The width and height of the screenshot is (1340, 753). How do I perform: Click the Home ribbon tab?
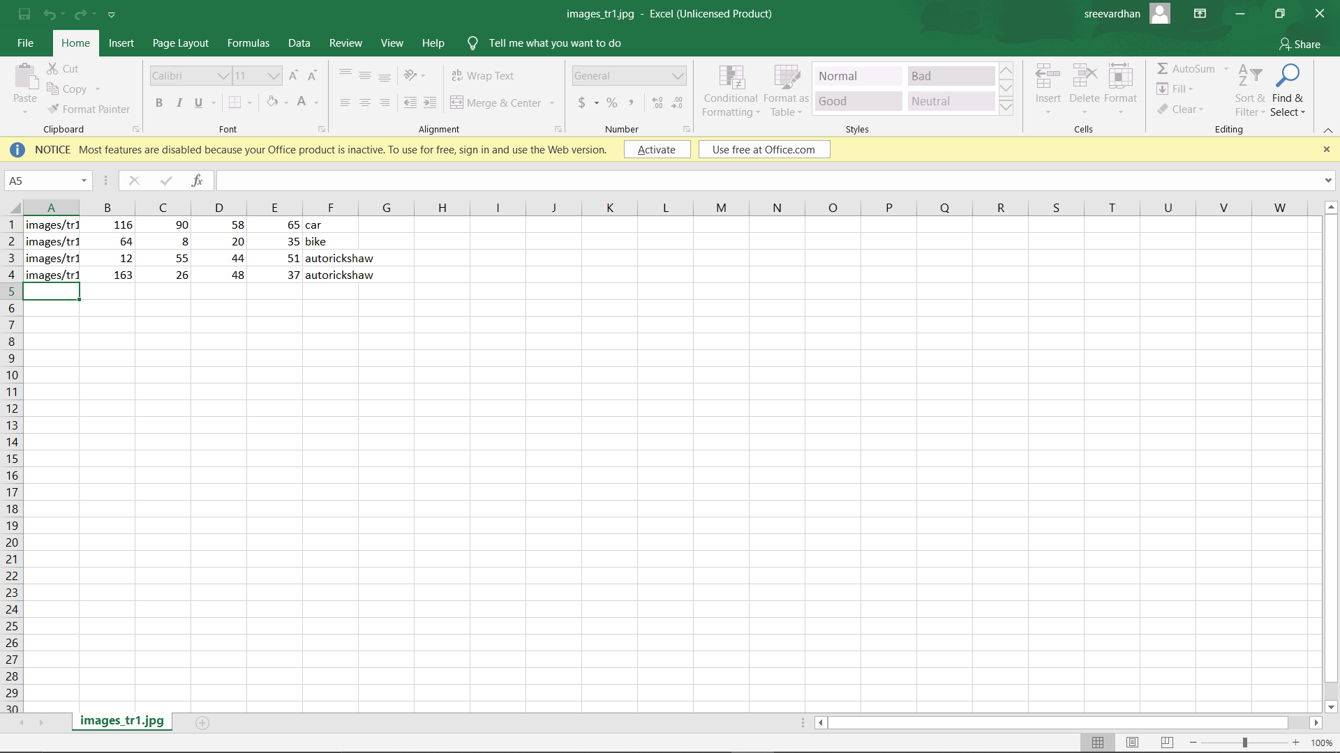(75, 43)
